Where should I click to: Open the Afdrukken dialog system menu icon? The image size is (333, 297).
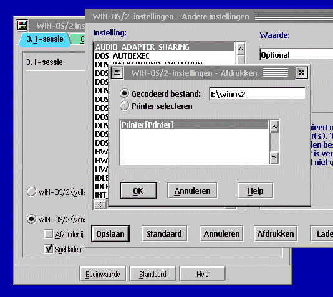(x=117, y=73)
